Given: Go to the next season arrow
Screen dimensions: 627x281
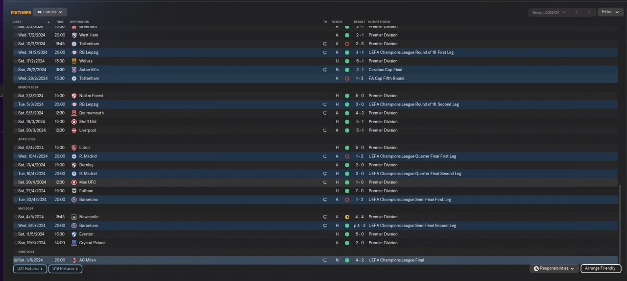Looking at the screenshot, I should [590, 12].
